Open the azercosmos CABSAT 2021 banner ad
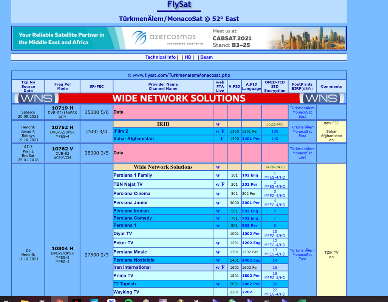388x302 pixels. point(179,38)
